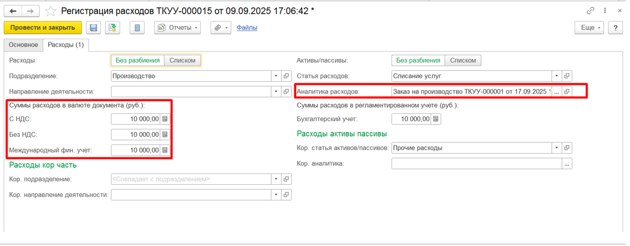Save the document with the floppy disk icon

(93, 28)
